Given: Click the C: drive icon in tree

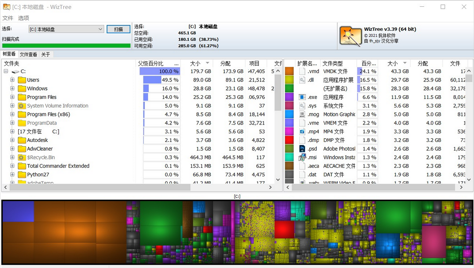Looking at the screenshot, I should tap(15, 72).
